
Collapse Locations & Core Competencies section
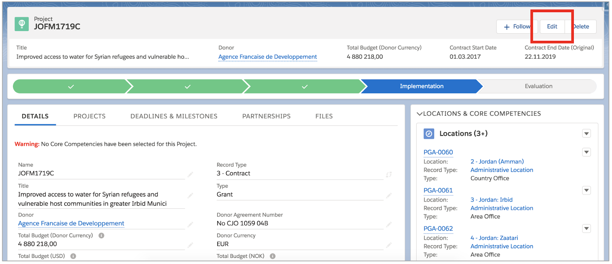420,114
